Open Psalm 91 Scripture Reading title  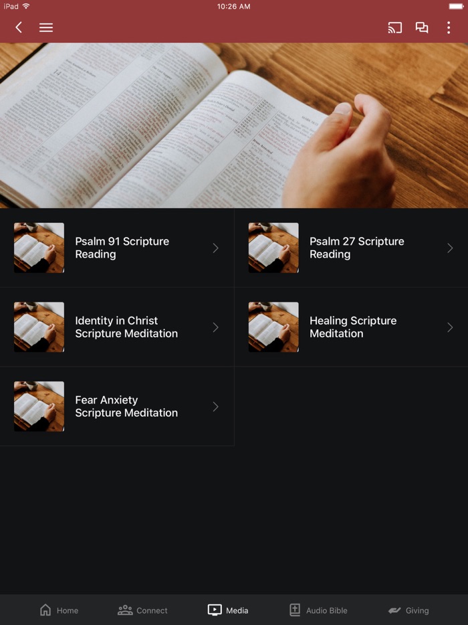coord(122,248)
